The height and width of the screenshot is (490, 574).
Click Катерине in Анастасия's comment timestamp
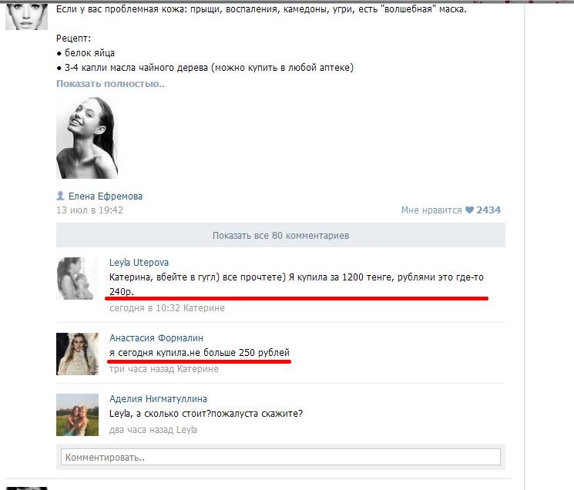[198, 369]
